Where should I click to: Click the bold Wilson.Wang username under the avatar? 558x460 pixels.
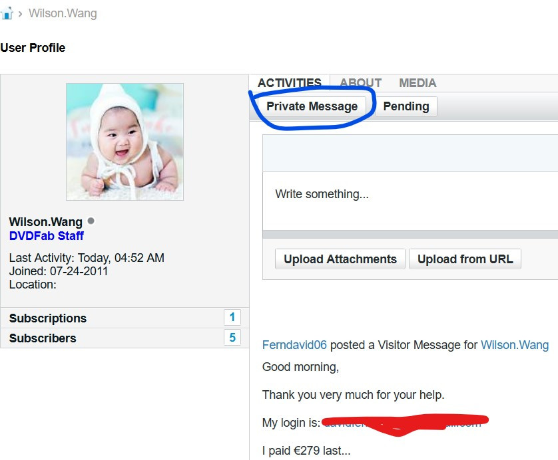click(46, 222)
